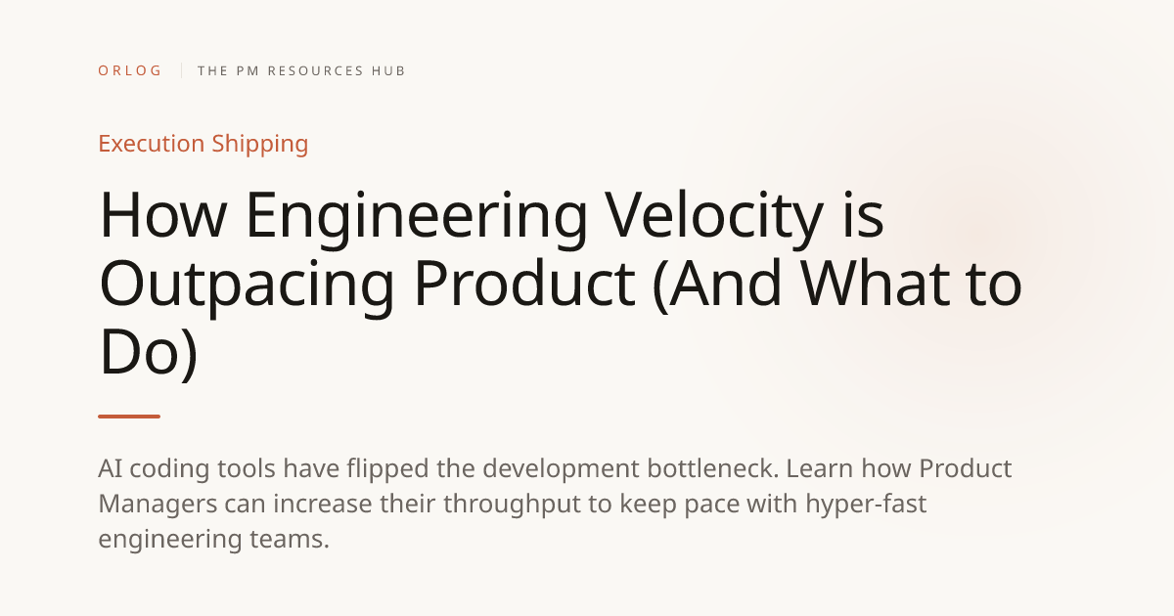
Task: Click the orange accent bar under headline
Action: coord(129,417)
